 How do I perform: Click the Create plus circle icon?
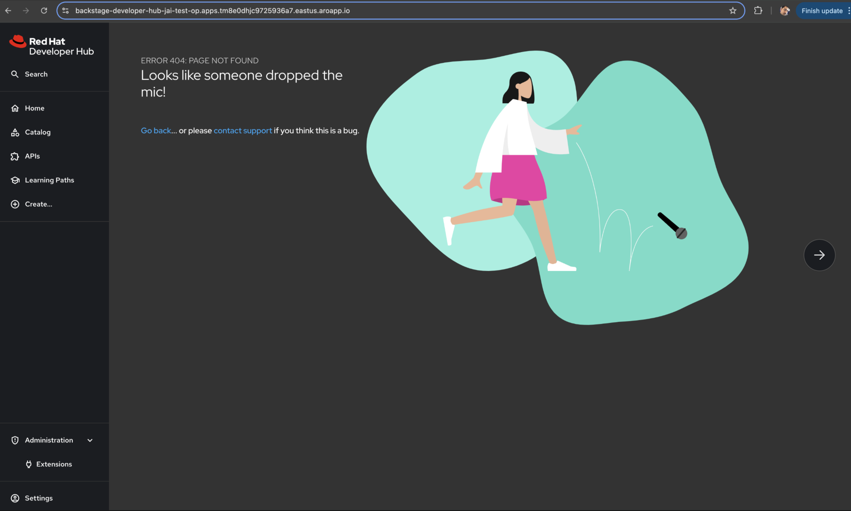click(x=15, y=204)
